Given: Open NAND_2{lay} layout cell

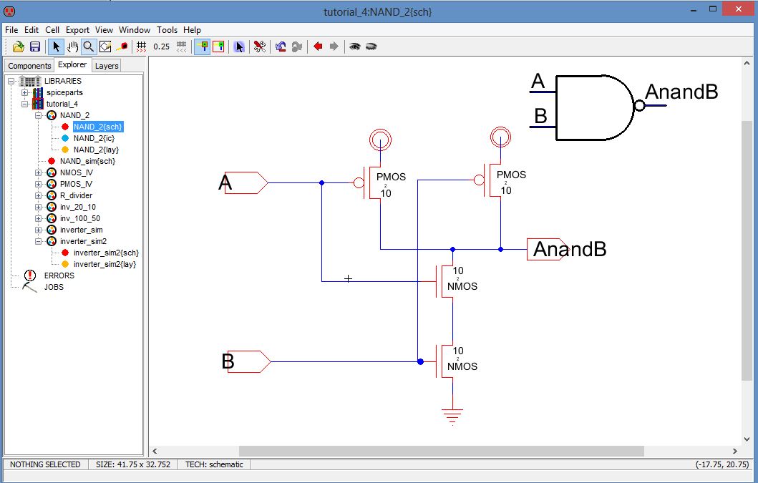Looking at the screenshot, I should [96, 150].
